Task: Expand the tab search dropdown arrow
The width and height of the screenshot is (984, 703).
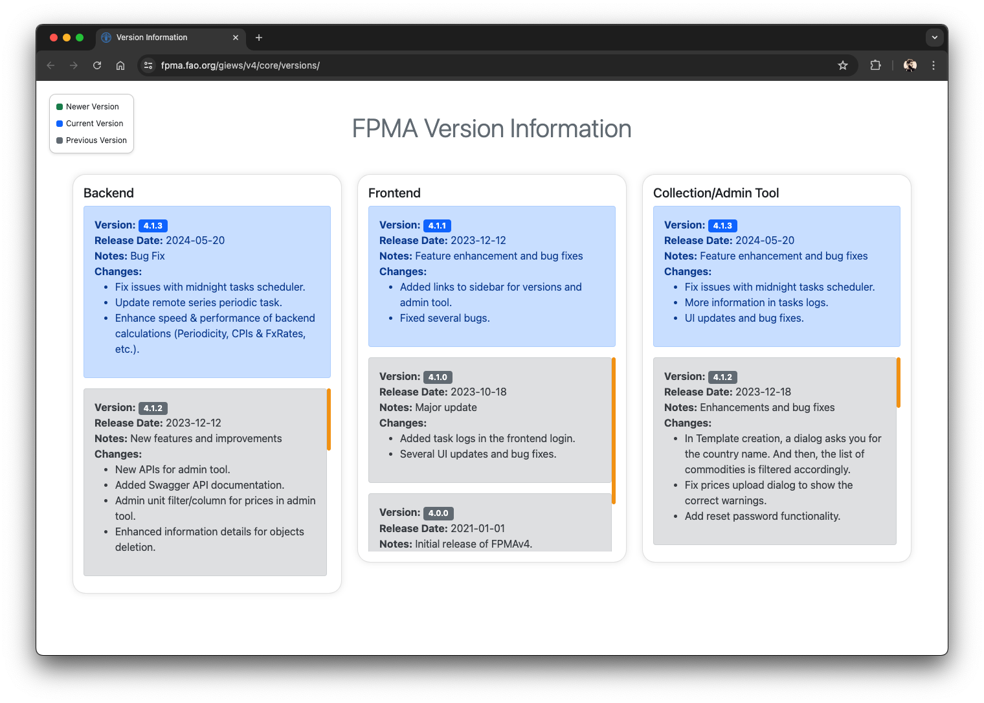Action: (934, 38)
